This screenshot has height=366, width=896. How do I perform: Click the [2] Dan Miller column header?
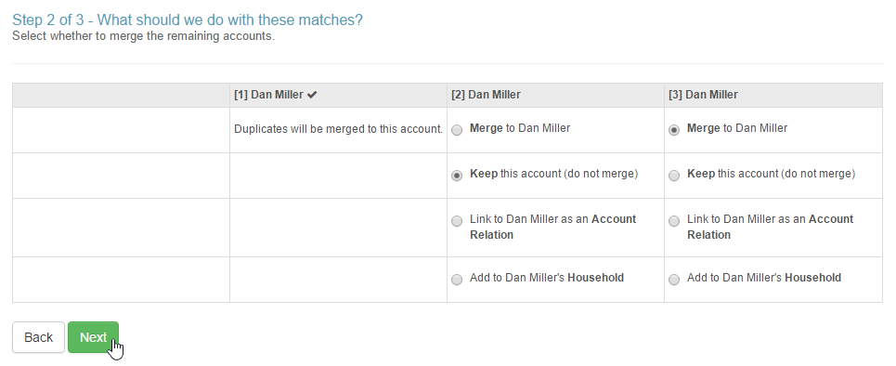point(555,95)
